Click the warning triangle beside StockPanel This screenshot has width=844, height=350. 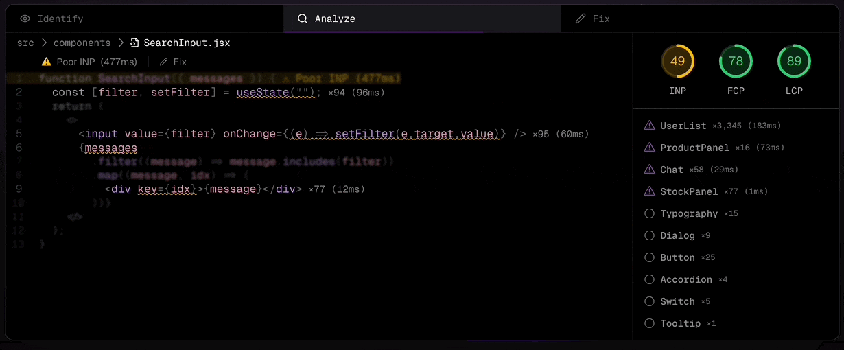[x=649, y=191]
